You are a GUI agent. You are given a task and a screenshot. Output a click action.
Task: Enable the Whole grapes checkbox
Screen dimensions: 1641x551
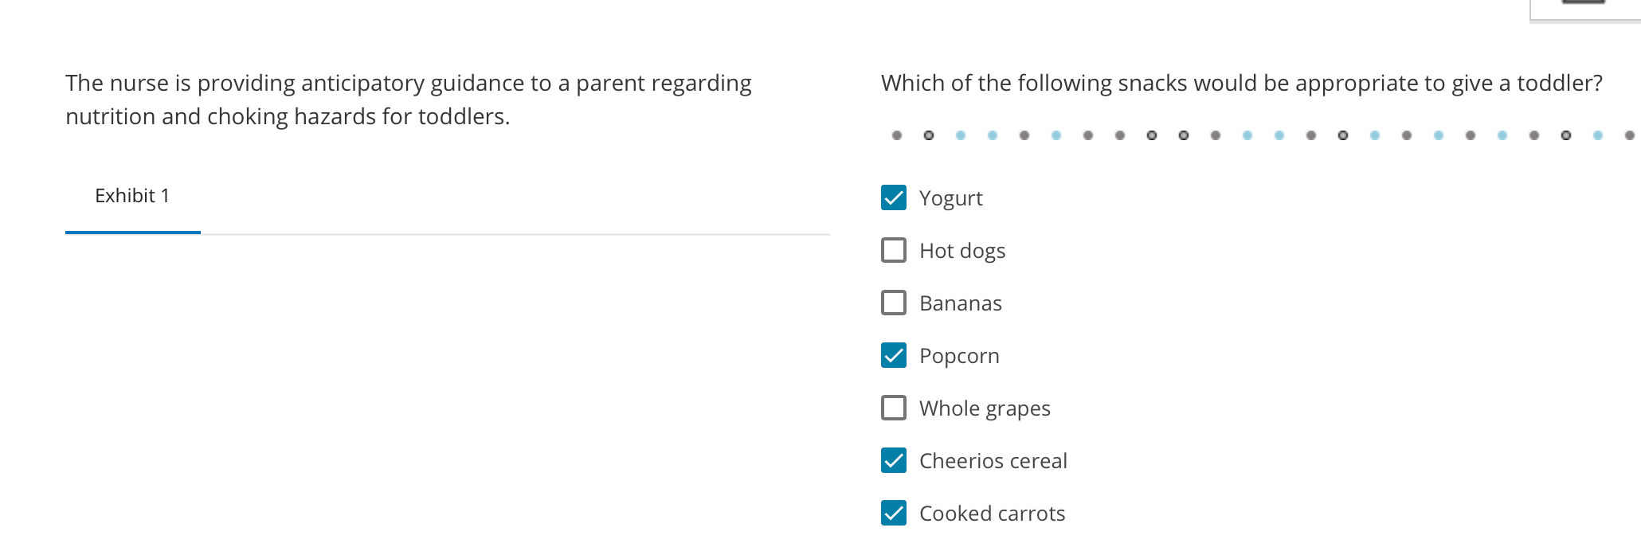894,408
